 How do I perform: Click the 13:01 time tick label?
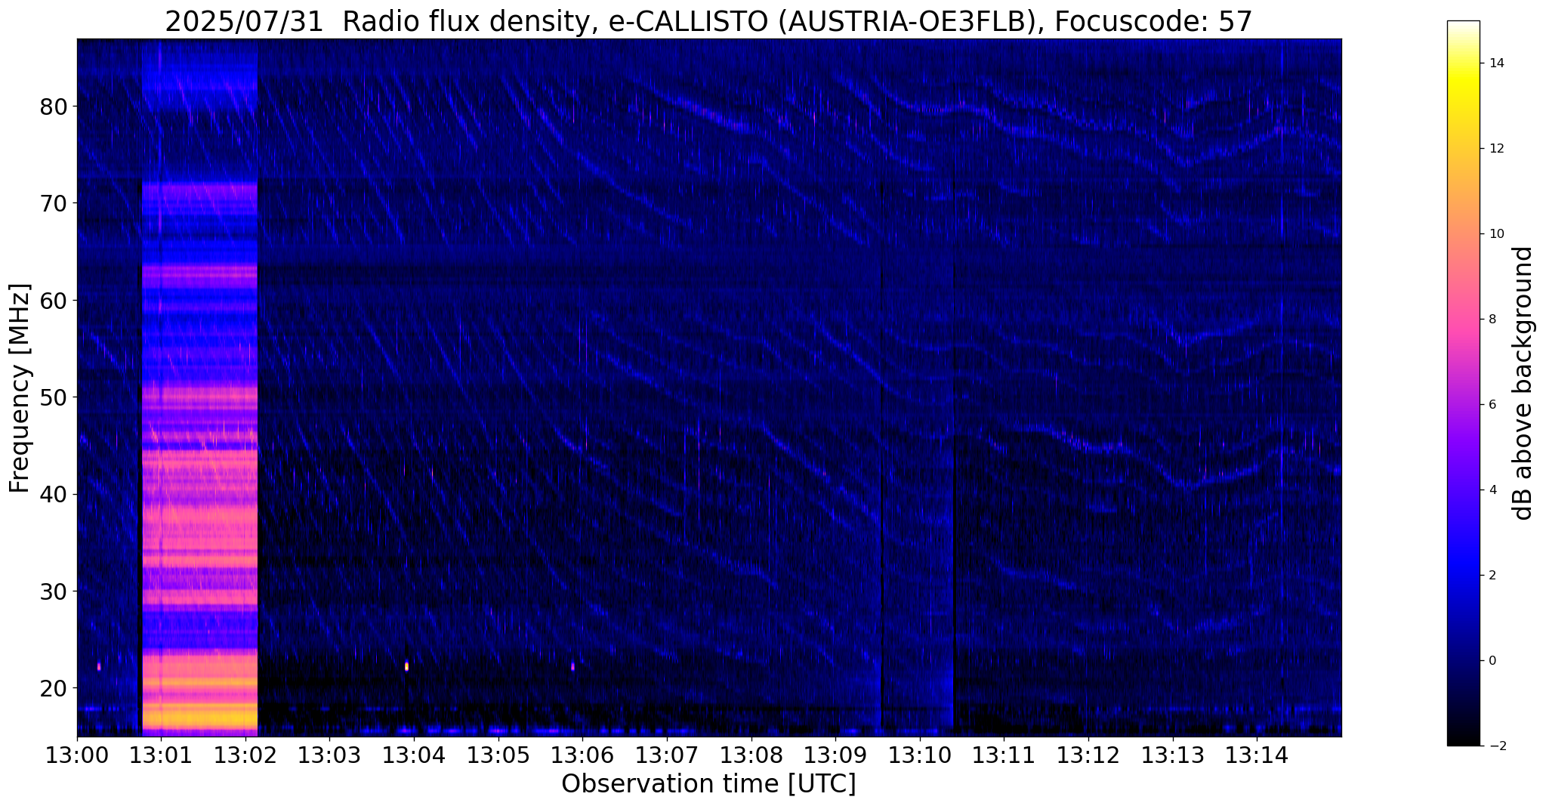point(161,755)
